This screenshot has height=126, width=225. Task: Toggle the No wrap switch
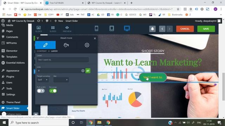tap(53, 91)
